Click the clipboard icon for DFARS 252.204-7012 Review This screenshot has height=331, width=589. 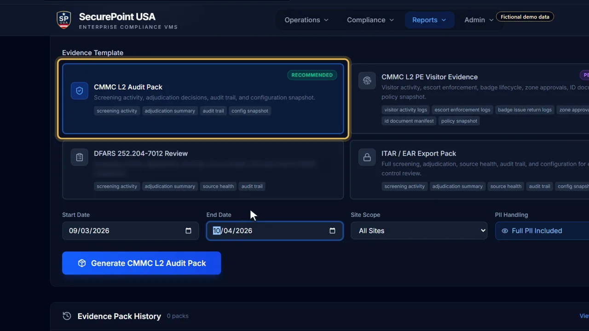pyautogui.click(x=80, y=157)
